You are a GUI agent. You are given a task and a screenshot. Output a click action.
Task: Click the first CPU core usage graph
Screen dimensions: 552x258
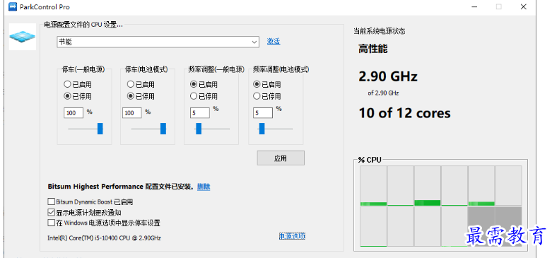[x=373, y=186]
